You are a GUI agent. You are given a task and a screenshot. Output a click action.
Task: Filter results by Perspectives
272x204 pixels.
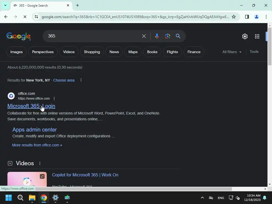click(x=43, y=52)
